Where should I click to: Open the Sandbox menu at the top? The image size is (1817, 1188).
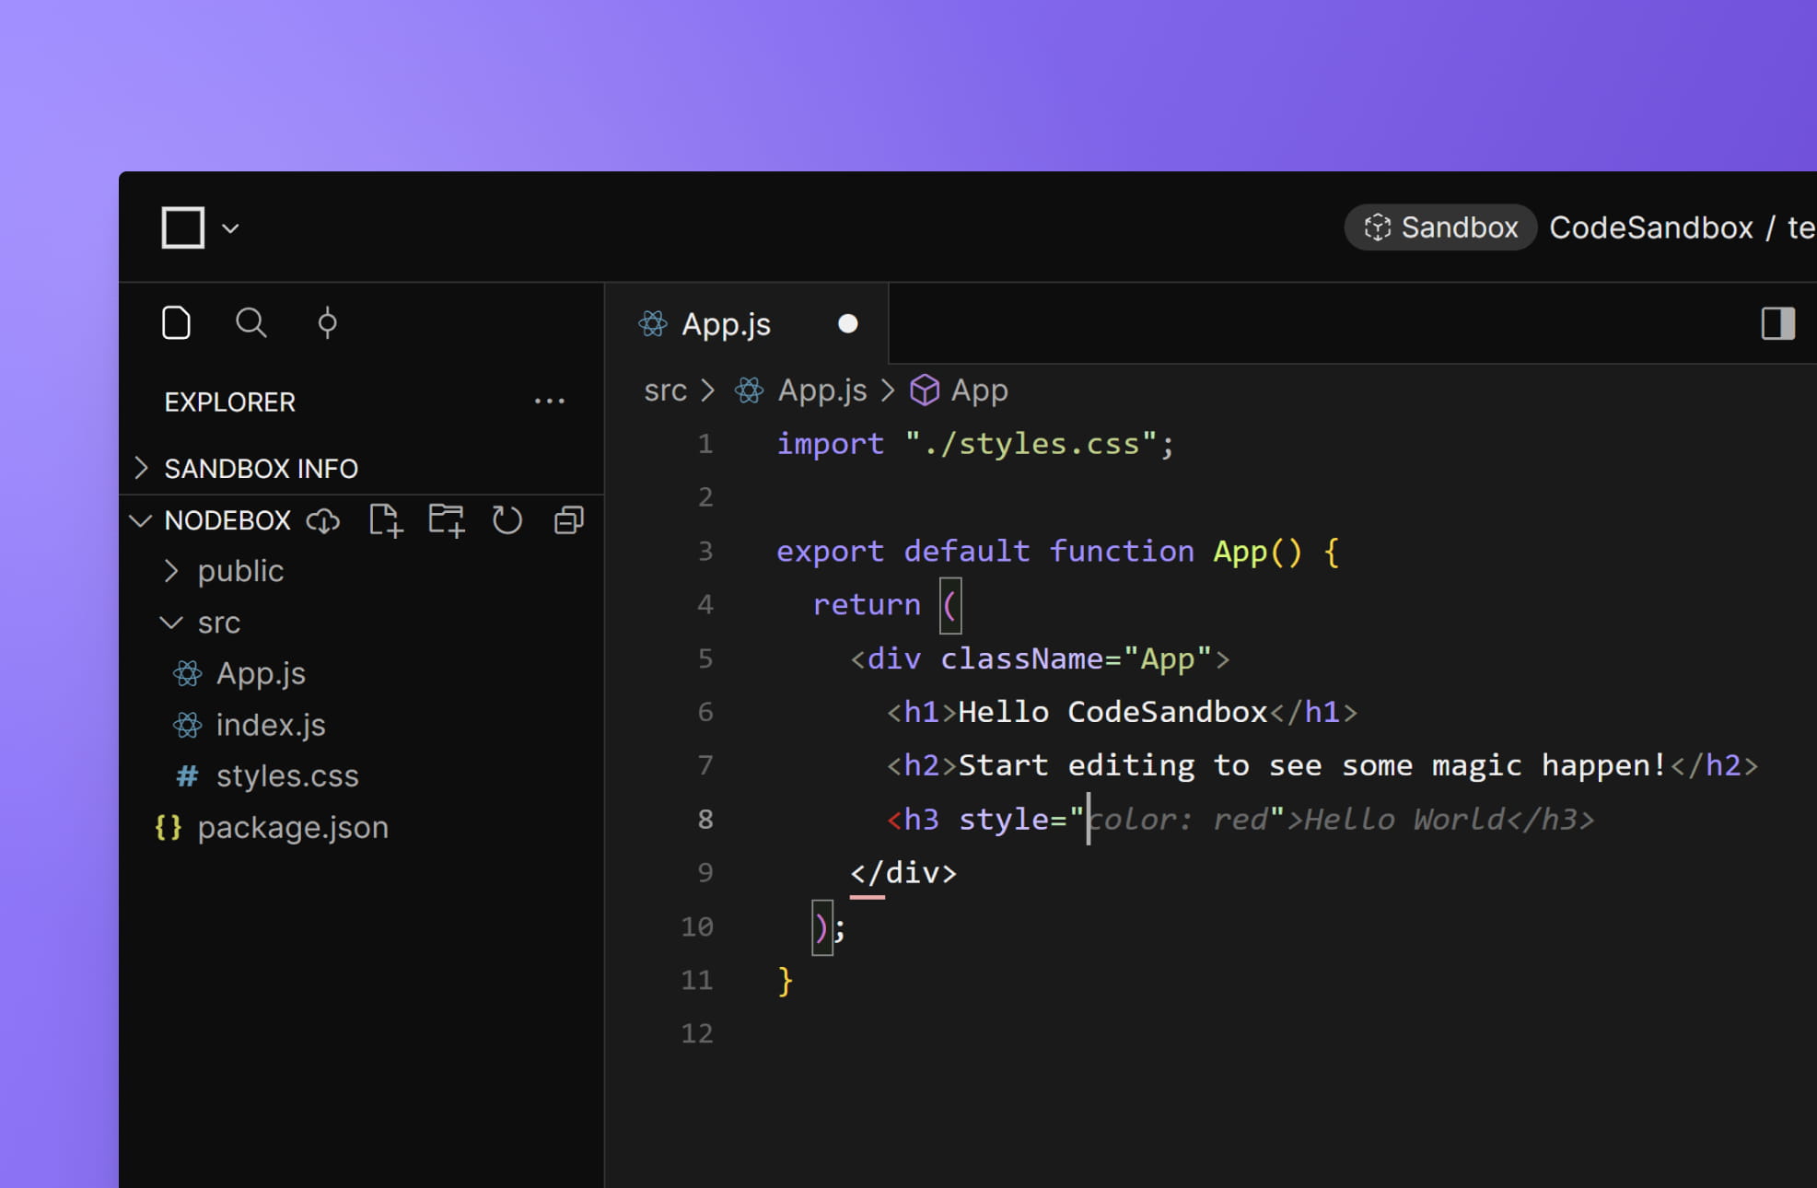1439,227
